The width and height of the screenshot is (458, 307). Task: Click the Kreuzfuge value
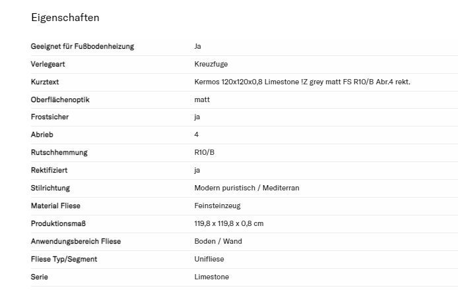pos(211,64)
